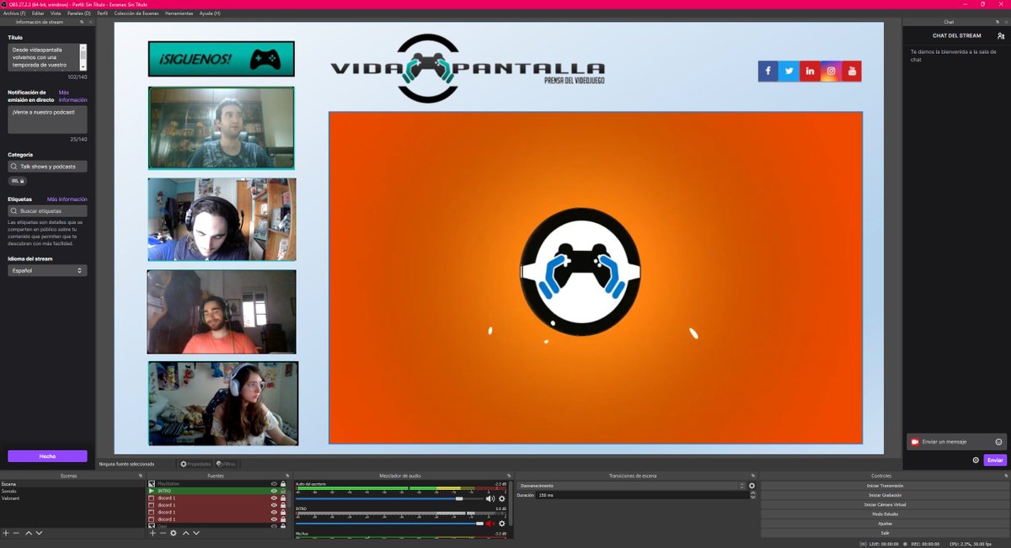Open the chat users list icon
Screen dimensions: 1011x548
tap(1000, 36)
